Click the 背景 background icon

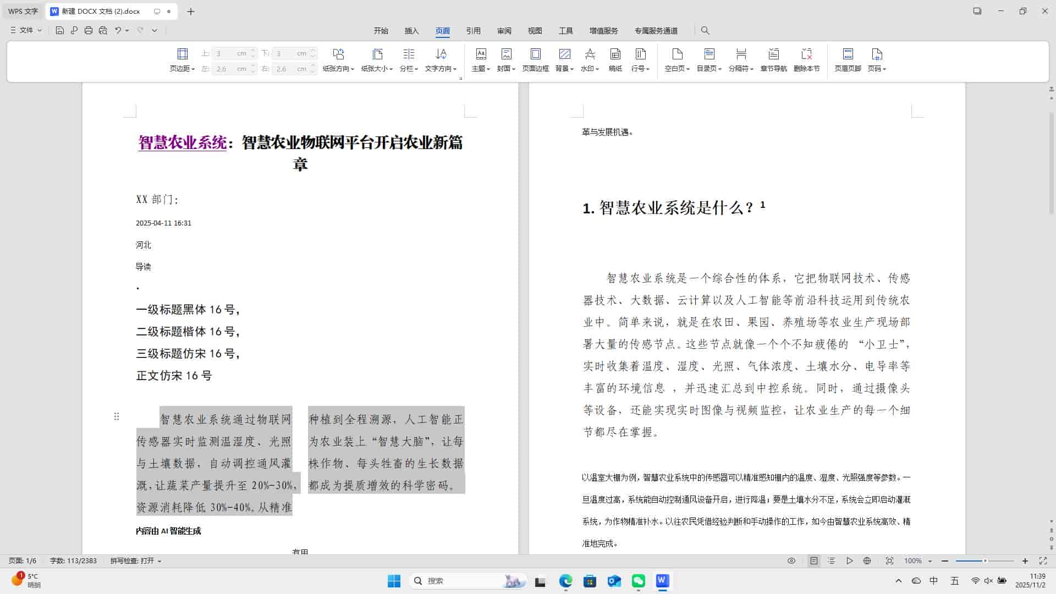(564, 54)
